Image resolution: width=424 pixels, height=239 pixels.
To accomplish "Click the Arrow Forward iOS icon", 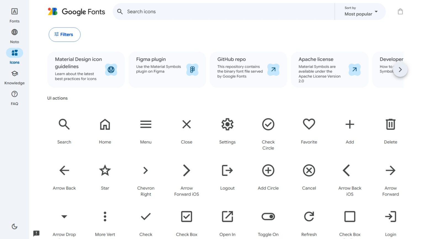I will click(x=186, y=170).
